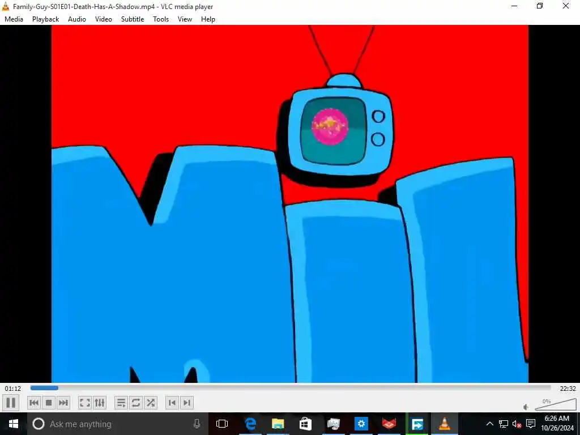Toggle random shuffle playback
This screenshot has height=435, width=580.
tap(151, 403)
